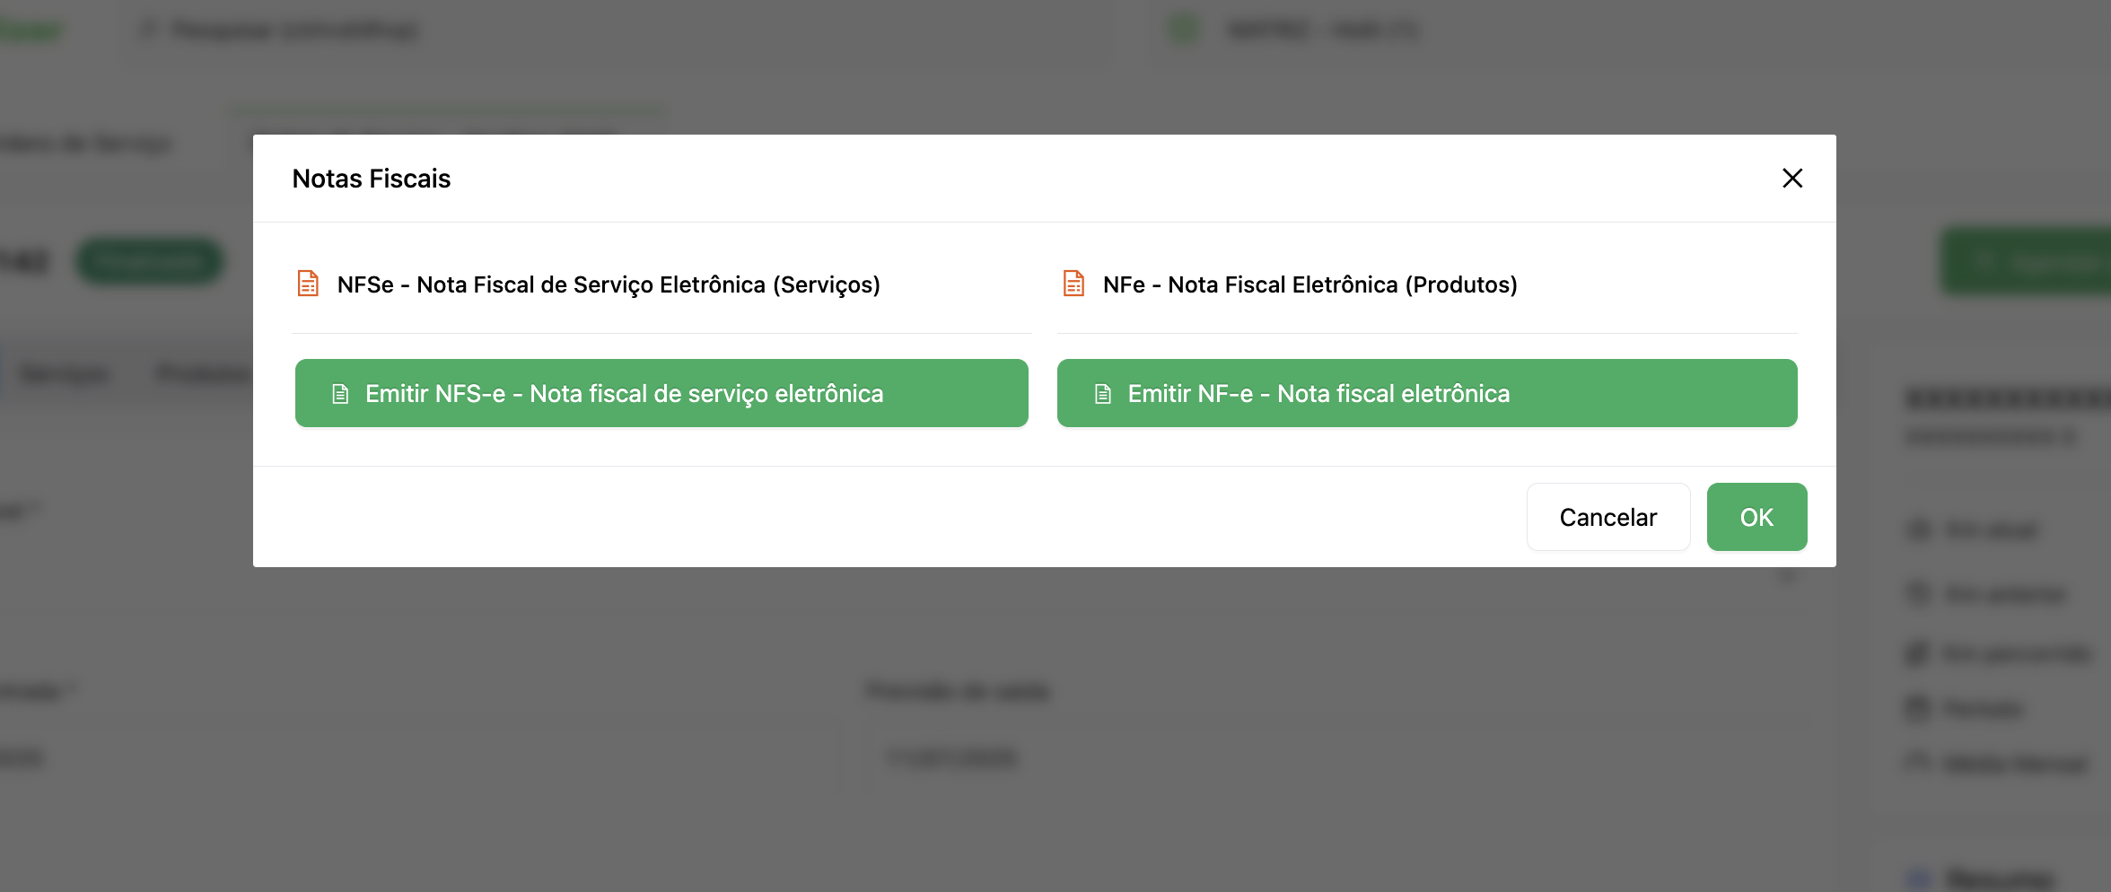Click the Previsão de saída date field
This screenshot has width=2111, height=892.
(953, 757)
